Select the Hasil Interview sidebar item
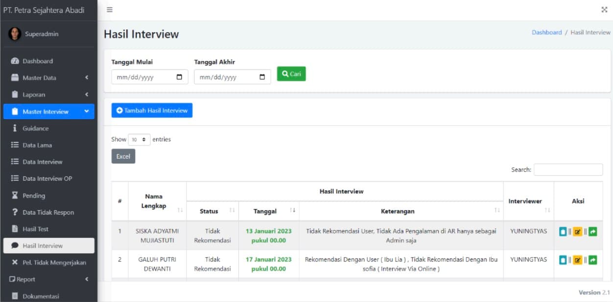The width and height of the screenshot is (613, 302). tap(49, 246)
